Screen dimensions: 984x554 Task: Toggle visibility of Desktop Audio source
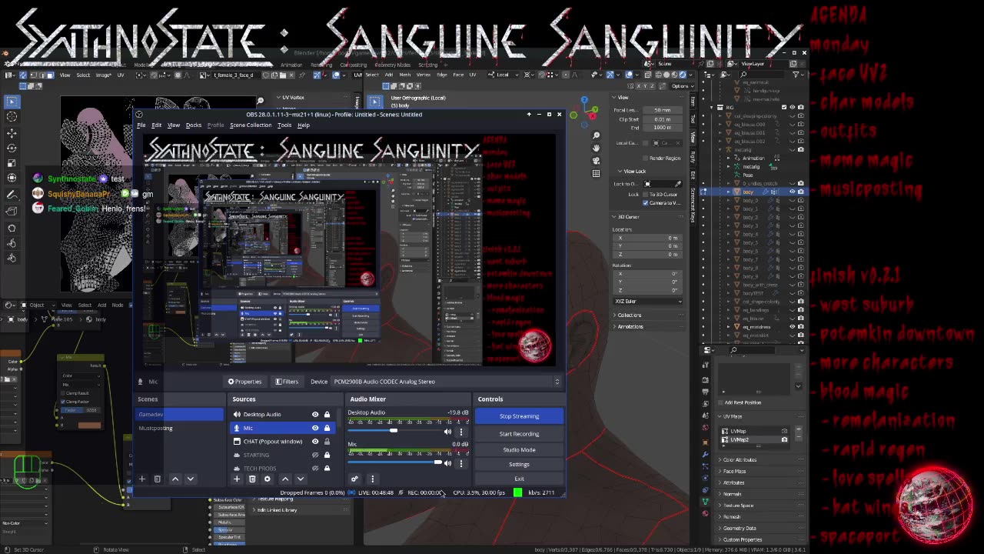(315, 415)
